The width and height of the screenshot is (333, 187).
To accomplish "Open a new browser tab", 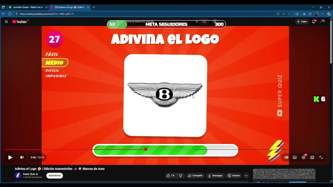I will pos(94,7).
